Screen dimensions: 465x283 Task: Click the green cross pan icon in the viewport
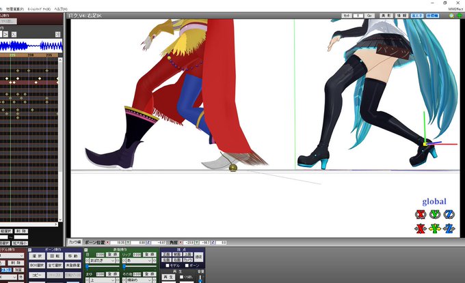coord(459,16)
